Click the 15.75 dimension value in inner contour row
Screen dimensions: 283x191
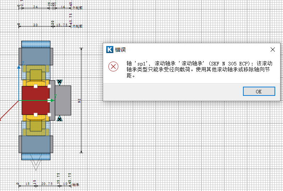(x=62, y=25)
